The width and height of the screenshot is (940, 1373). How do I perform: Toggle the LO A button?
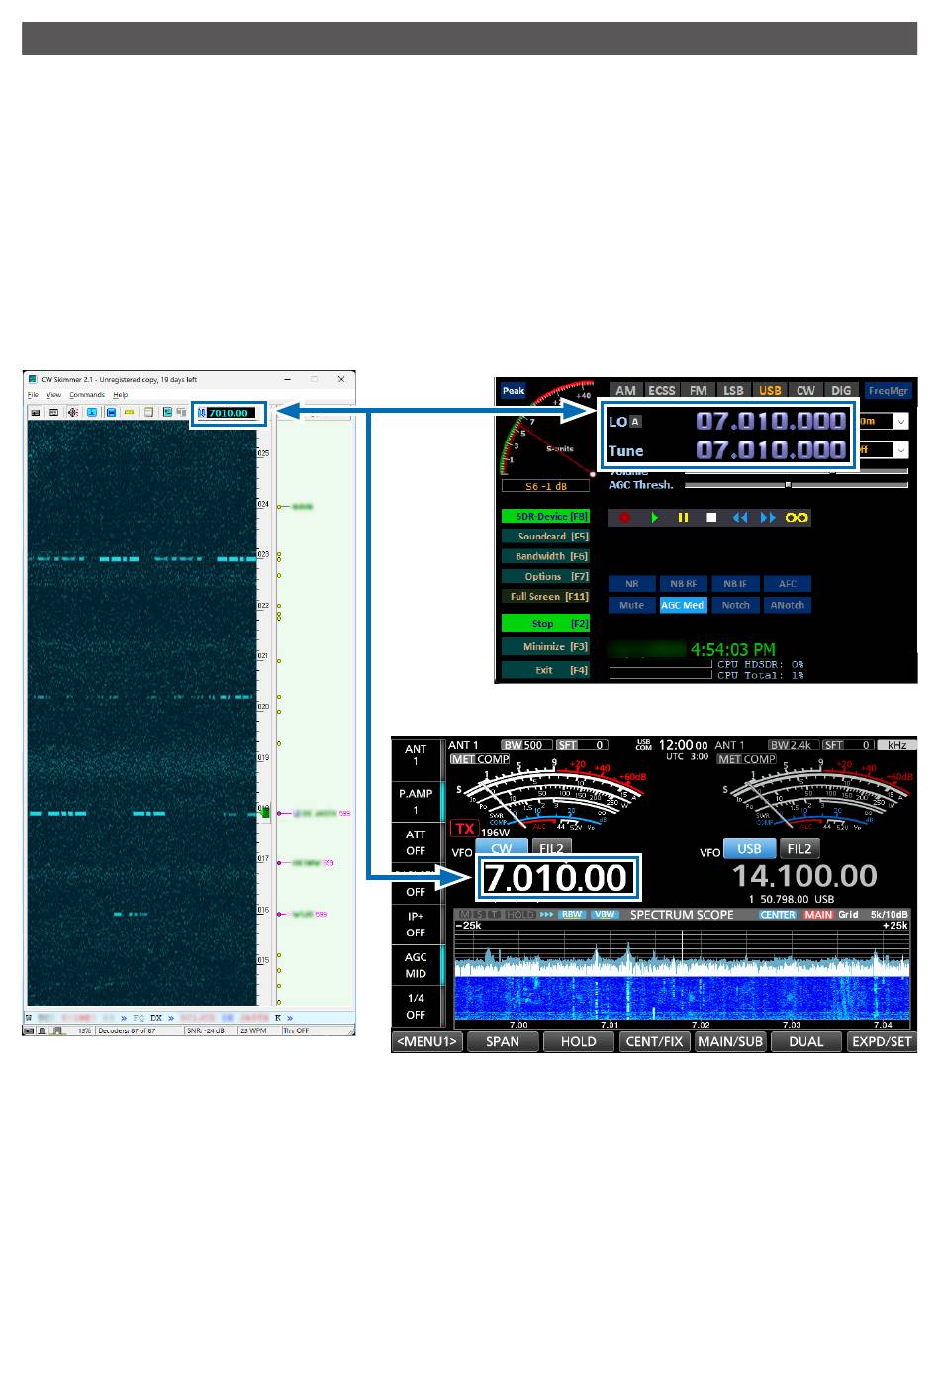click(x=635, y=422)
